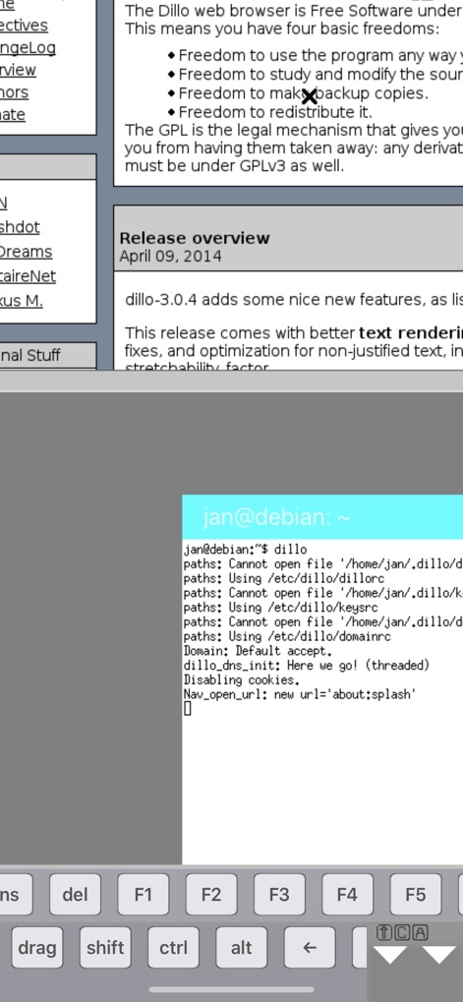Screen dimensions: 463x1002
Task: Click 'Using /etc/dillo/domainrc' terminal line
Action: click(x=287, y=636)
